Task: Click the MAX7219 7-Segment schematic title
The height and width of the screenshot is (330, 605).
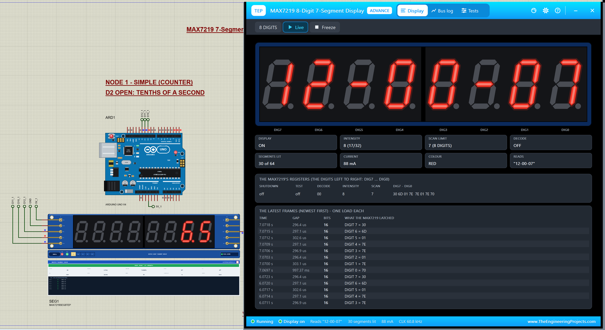Action: click(x=215, y=30)
